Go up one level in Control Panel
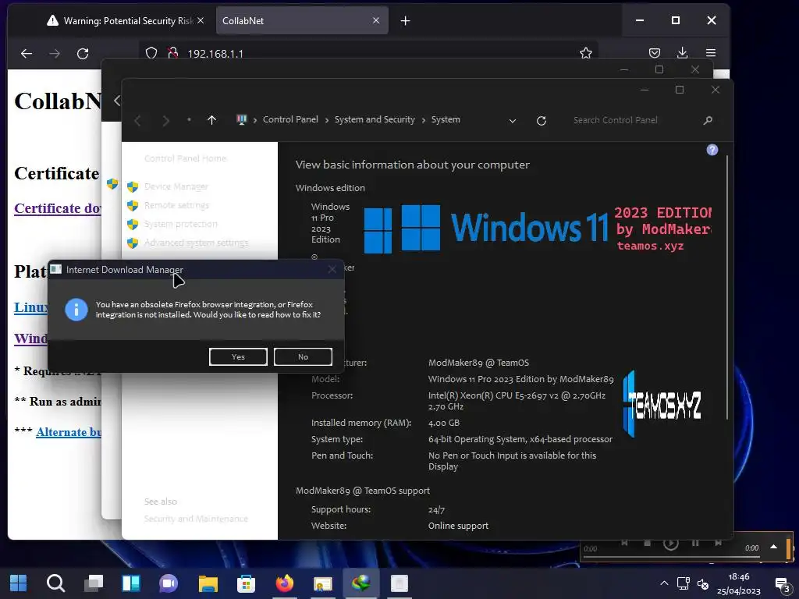799x599 pixels. [x=212, y=120]
